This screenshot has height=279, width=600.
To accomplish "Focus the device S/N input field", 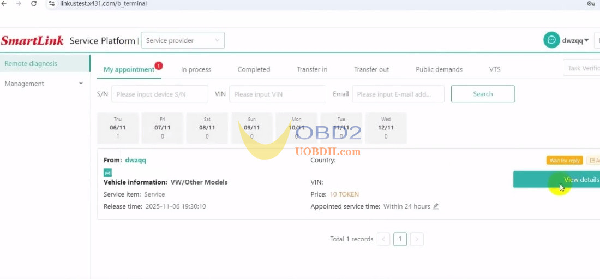I will click(x=160, y=94).
